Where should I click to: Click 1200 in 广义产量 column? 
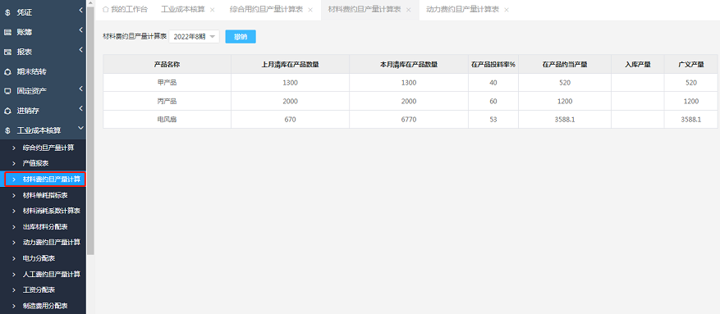click(691, 102)
